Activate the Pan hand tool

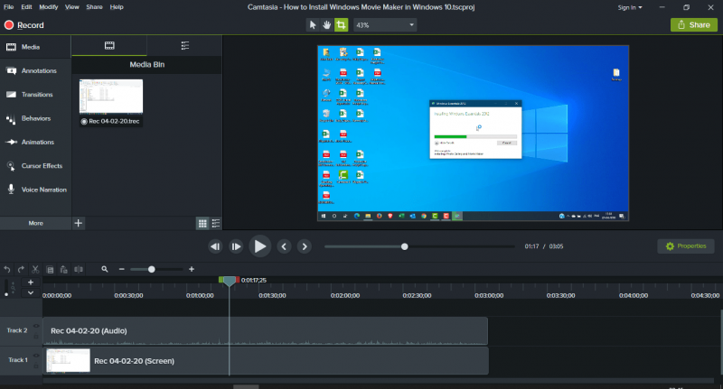pos(326,25)
